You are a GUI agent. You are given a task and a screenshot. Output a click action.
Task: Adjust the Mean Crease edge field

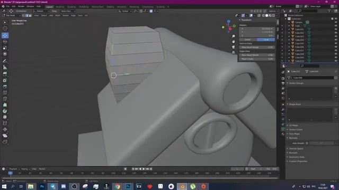click(257, 59)
